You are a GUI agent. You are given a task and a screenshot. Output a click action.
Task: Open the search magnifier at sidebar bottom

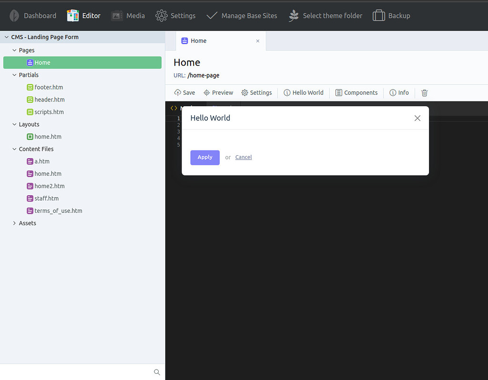tap(157, 372)
